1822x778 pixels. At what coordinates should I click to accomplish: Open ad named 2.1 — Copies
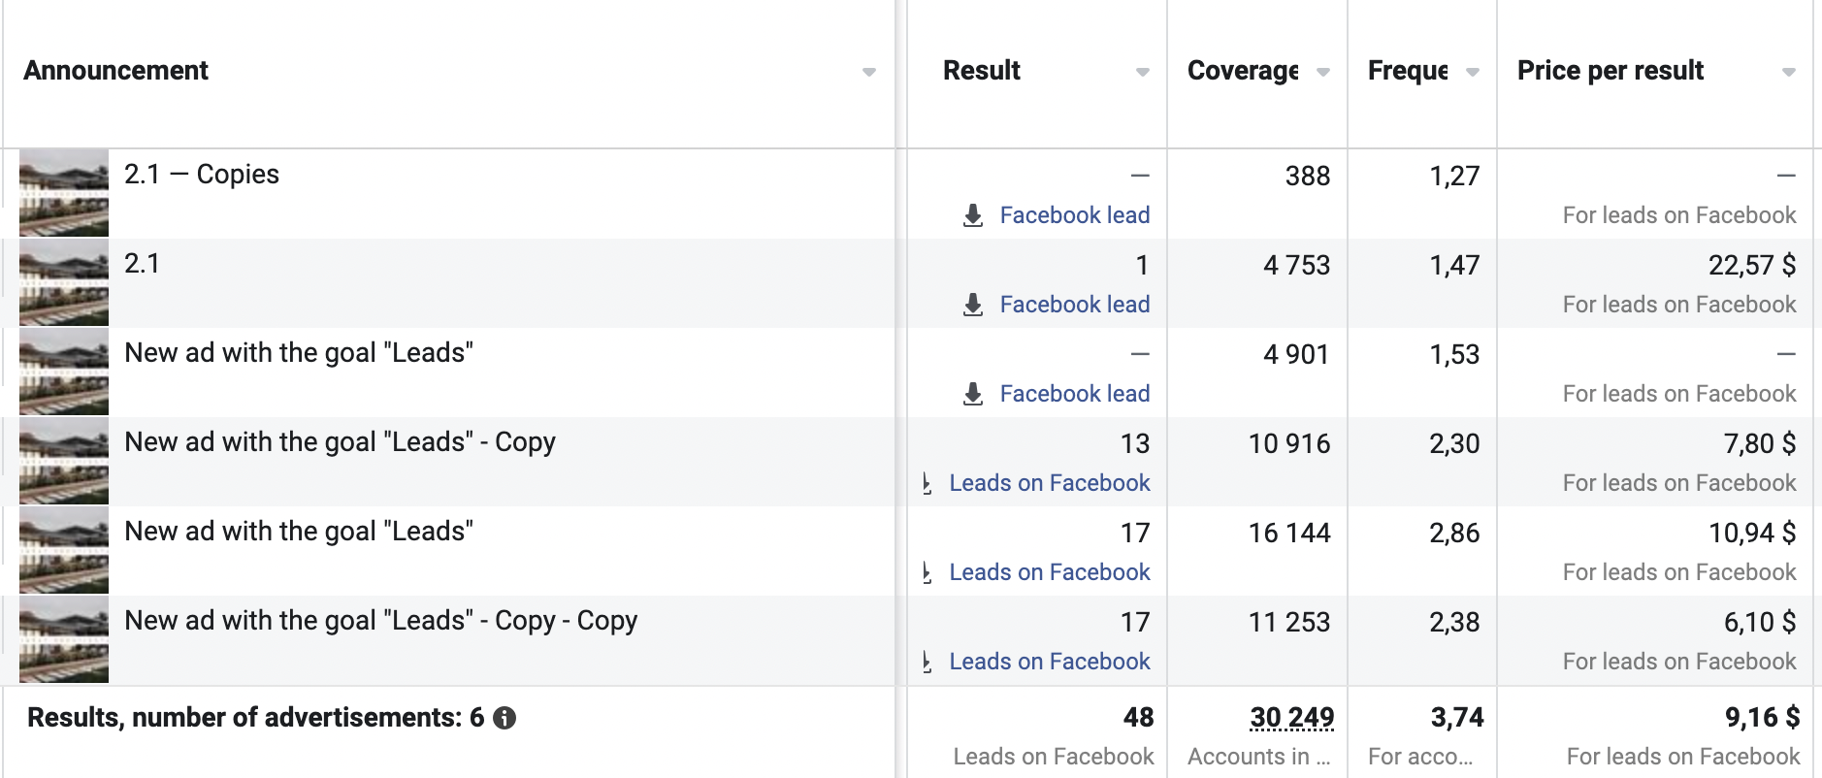point(202,175)
